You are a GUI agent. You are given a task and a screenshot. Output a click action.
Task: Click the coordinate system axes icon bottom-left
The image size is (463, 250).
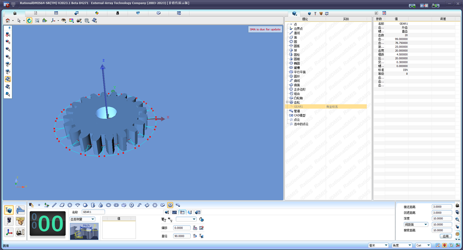pyautogui.click(x=9, y=233)
